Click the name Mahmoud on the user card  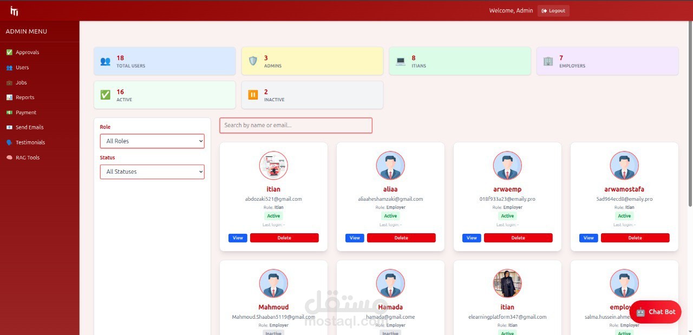273,307
